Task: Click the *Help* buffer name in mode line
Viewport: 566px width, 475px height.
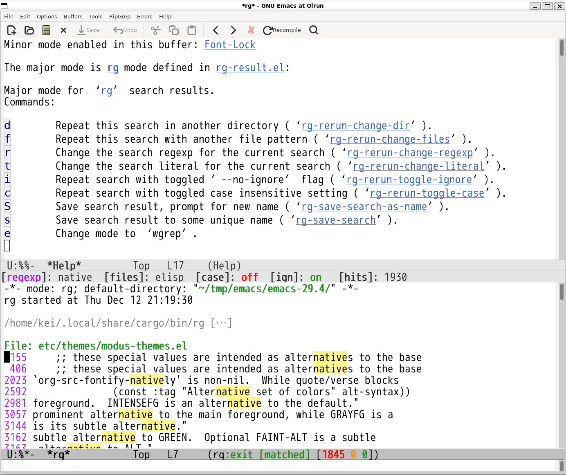Action: 64,266
